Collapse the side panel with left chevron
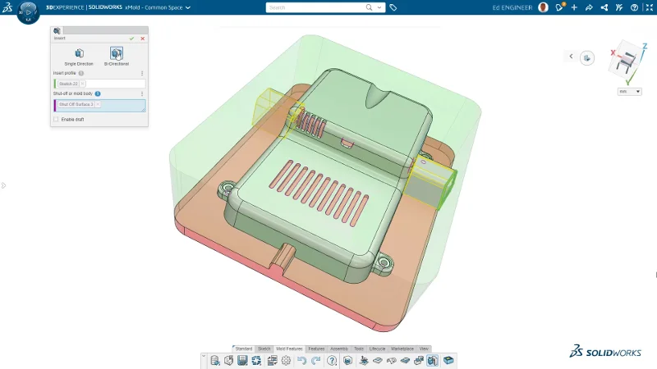The width and height of the screenshot is (657, 369). (571, 57)
